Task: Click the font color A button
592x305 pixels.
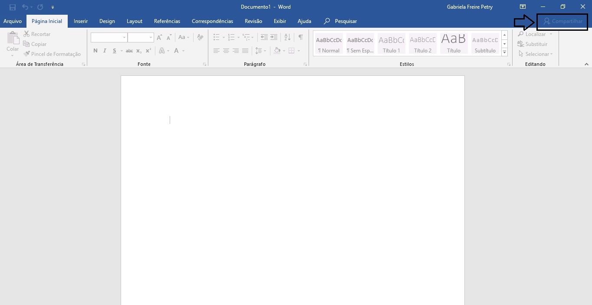Action: [x=177, y=51]
